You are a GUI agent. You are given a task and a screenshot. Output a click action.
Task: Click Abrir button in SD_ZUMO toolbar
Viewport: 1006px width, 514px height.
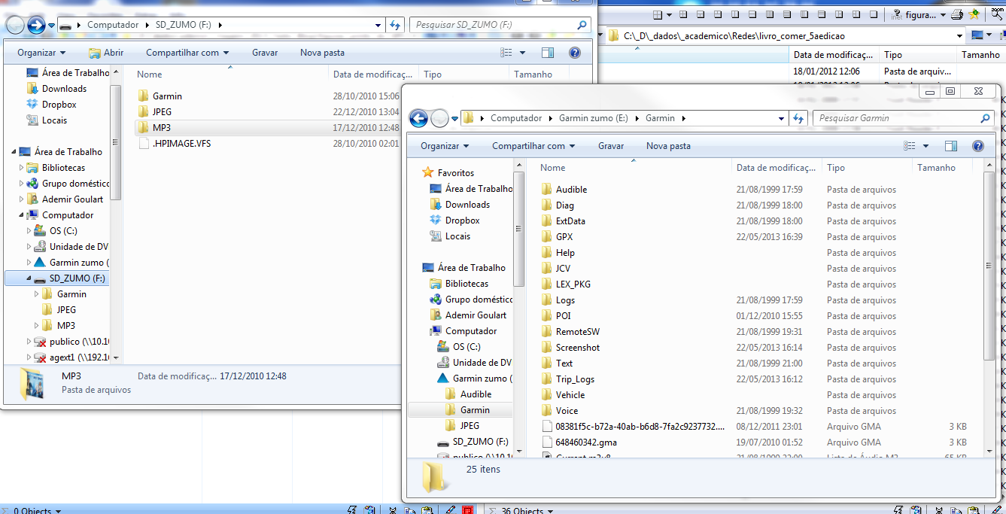[x=105, y=53]
